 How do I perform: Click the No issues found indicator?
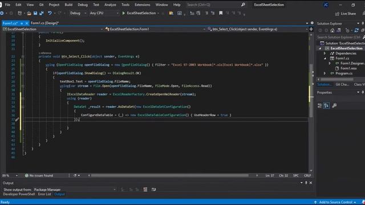[x=39, y=175]
